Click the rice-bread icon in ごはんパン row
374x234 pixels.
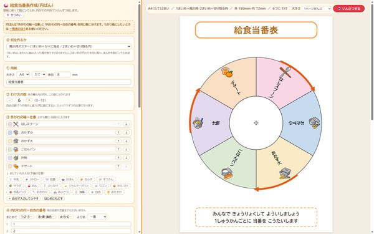coord(16,150)
